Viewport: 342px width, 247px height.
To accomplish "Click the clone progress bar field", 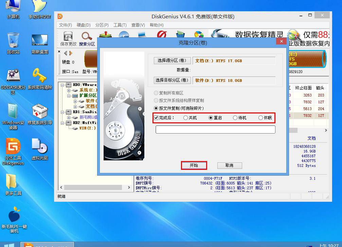I will pyautogui.click(x=215, y=129).
